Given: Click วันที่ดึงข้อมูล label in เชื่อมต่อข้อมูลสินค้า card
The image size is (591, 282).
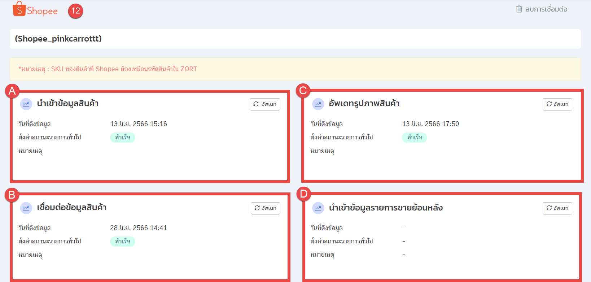Looking at the screenshot, I should coord(35,228).
